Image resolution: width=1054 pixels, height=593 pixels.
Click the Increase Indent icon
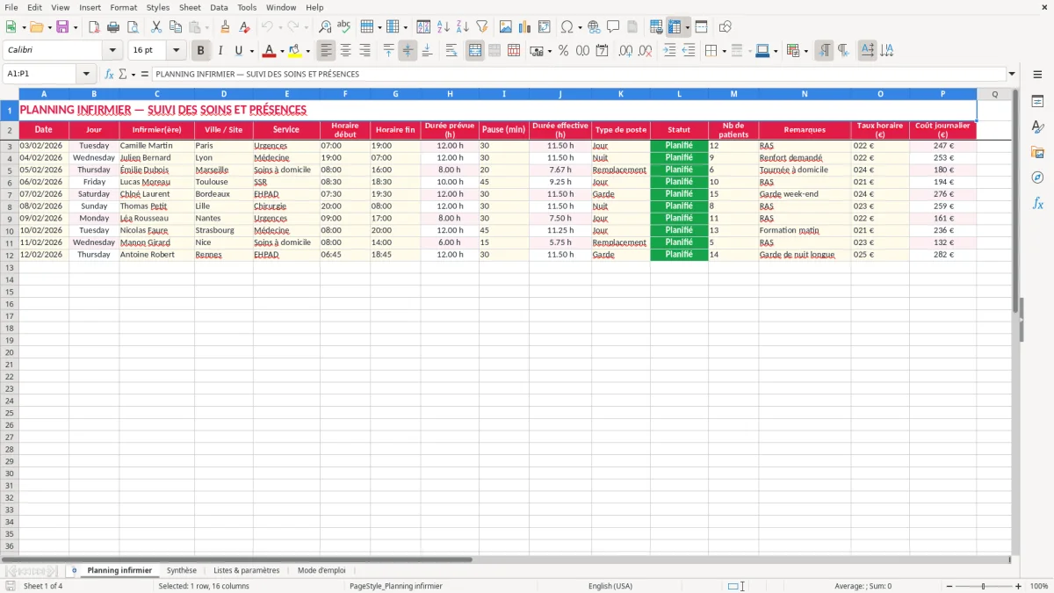tap(669, 51)
